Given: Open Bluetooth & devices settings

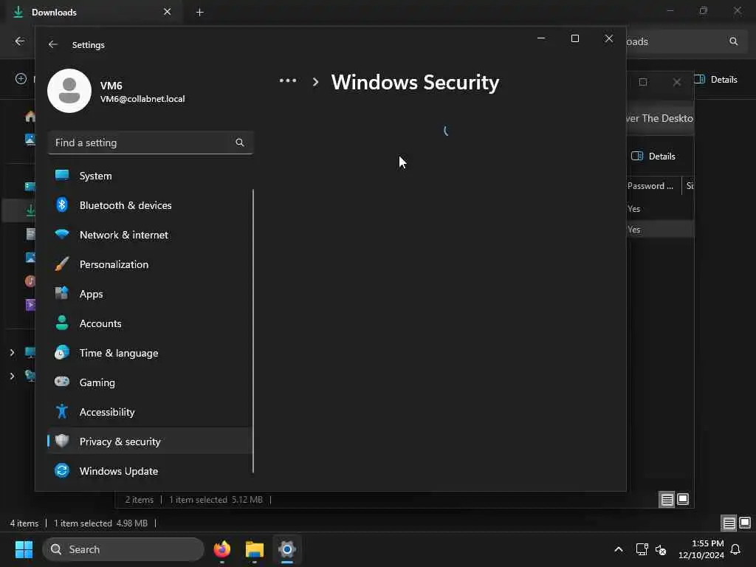Looking at the screenshot, I should (149, 205).
